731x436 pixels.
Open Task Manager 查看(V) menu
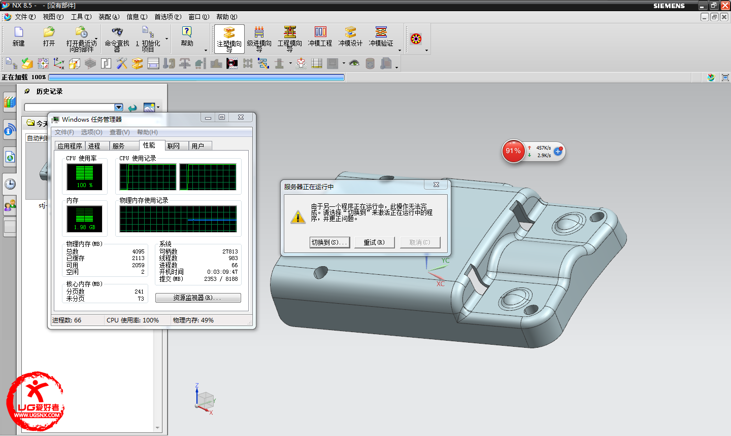pos(120,132)
